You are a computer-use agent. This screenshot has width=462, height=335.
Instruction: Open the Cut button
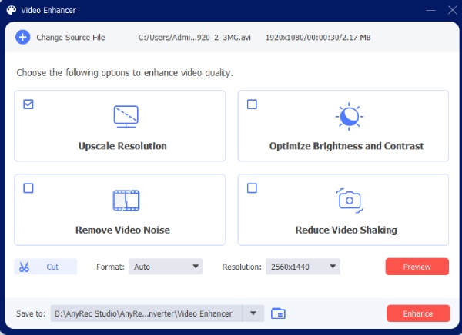tap(45, 267)
